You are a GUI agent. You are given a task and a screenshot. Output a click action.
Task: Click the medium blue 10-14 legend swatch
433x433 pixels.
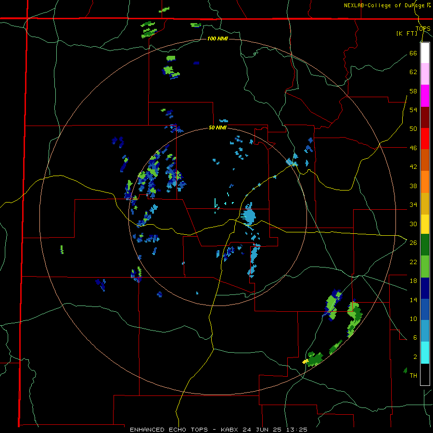(425, 309)
